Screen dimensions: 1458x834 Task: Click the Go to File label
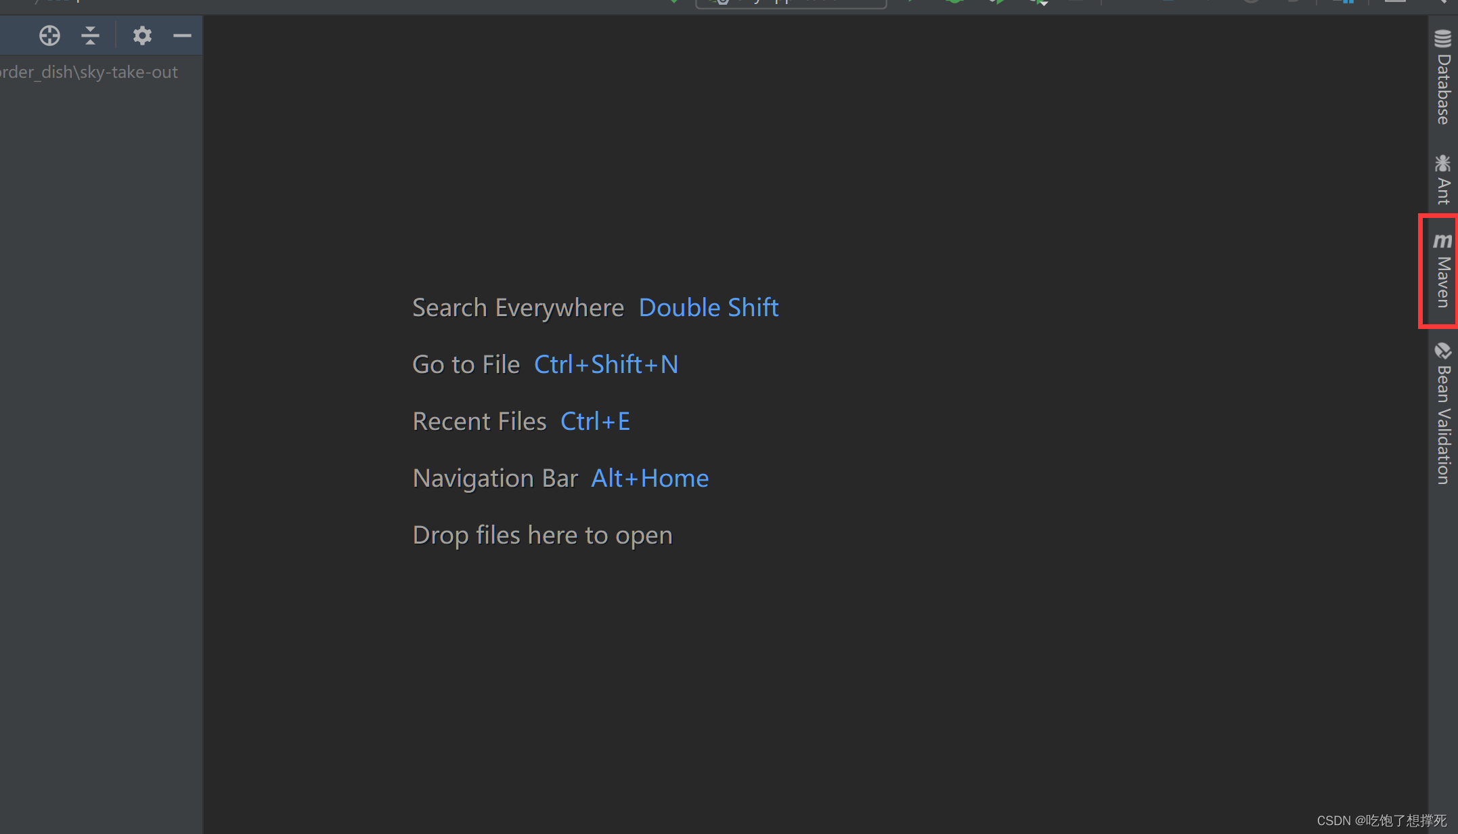466,365
